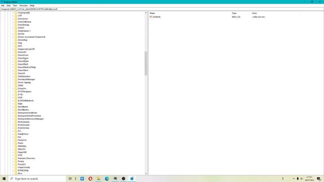Screen dimensions: 324x182
Task: Click the tree scrollbar down arrow
Action: pyautogui.click(x=146, y=173)
